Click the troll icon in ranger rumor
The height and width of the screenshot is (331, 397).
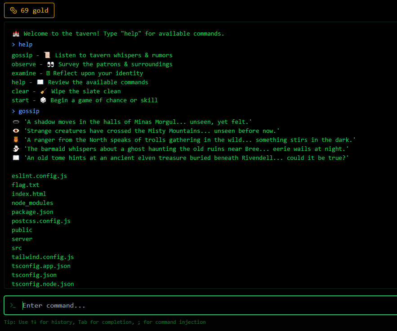pos(16,140)
